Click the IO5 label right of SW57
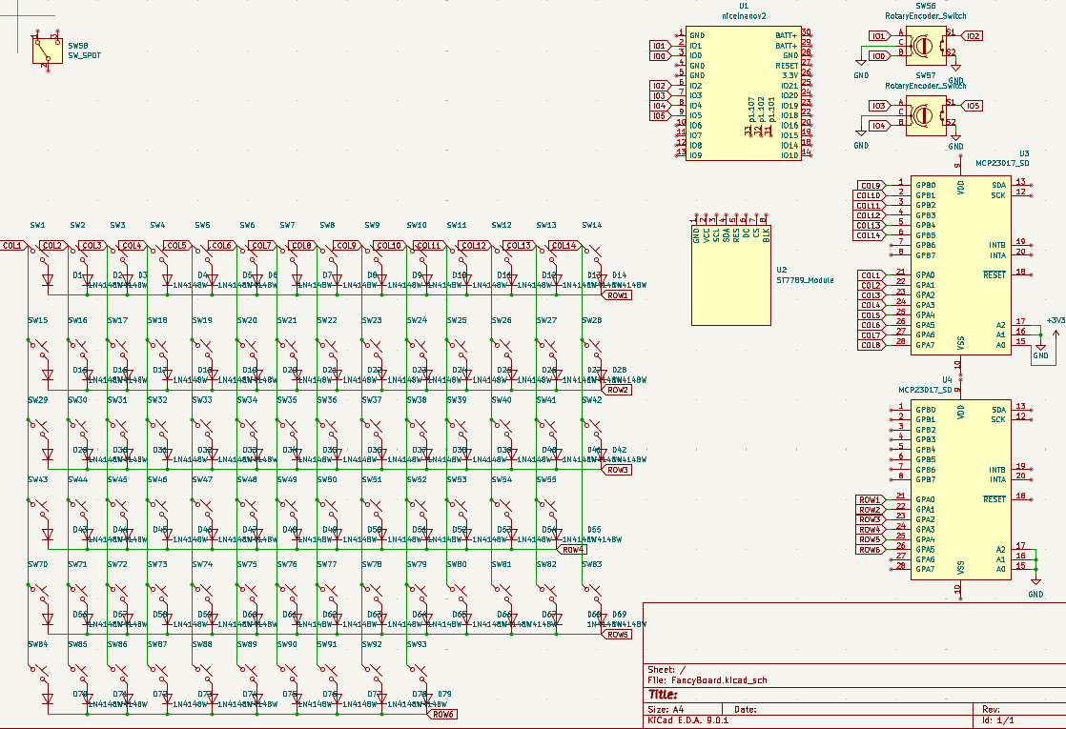The image size is (1066, 729). pyautogui.click(x=972, y=106)
